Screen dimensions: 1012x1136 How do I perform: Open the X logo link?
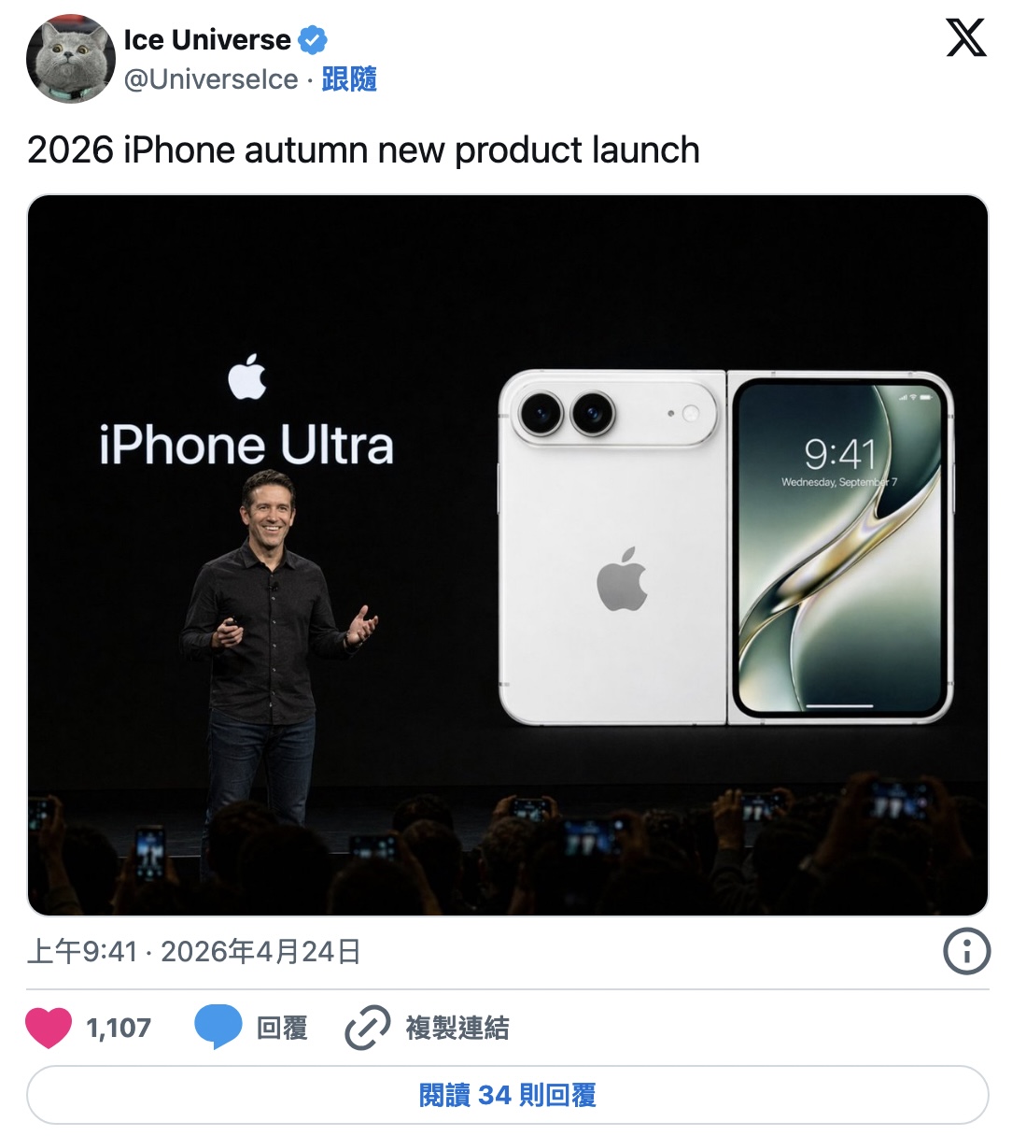(x=965, y=37)
